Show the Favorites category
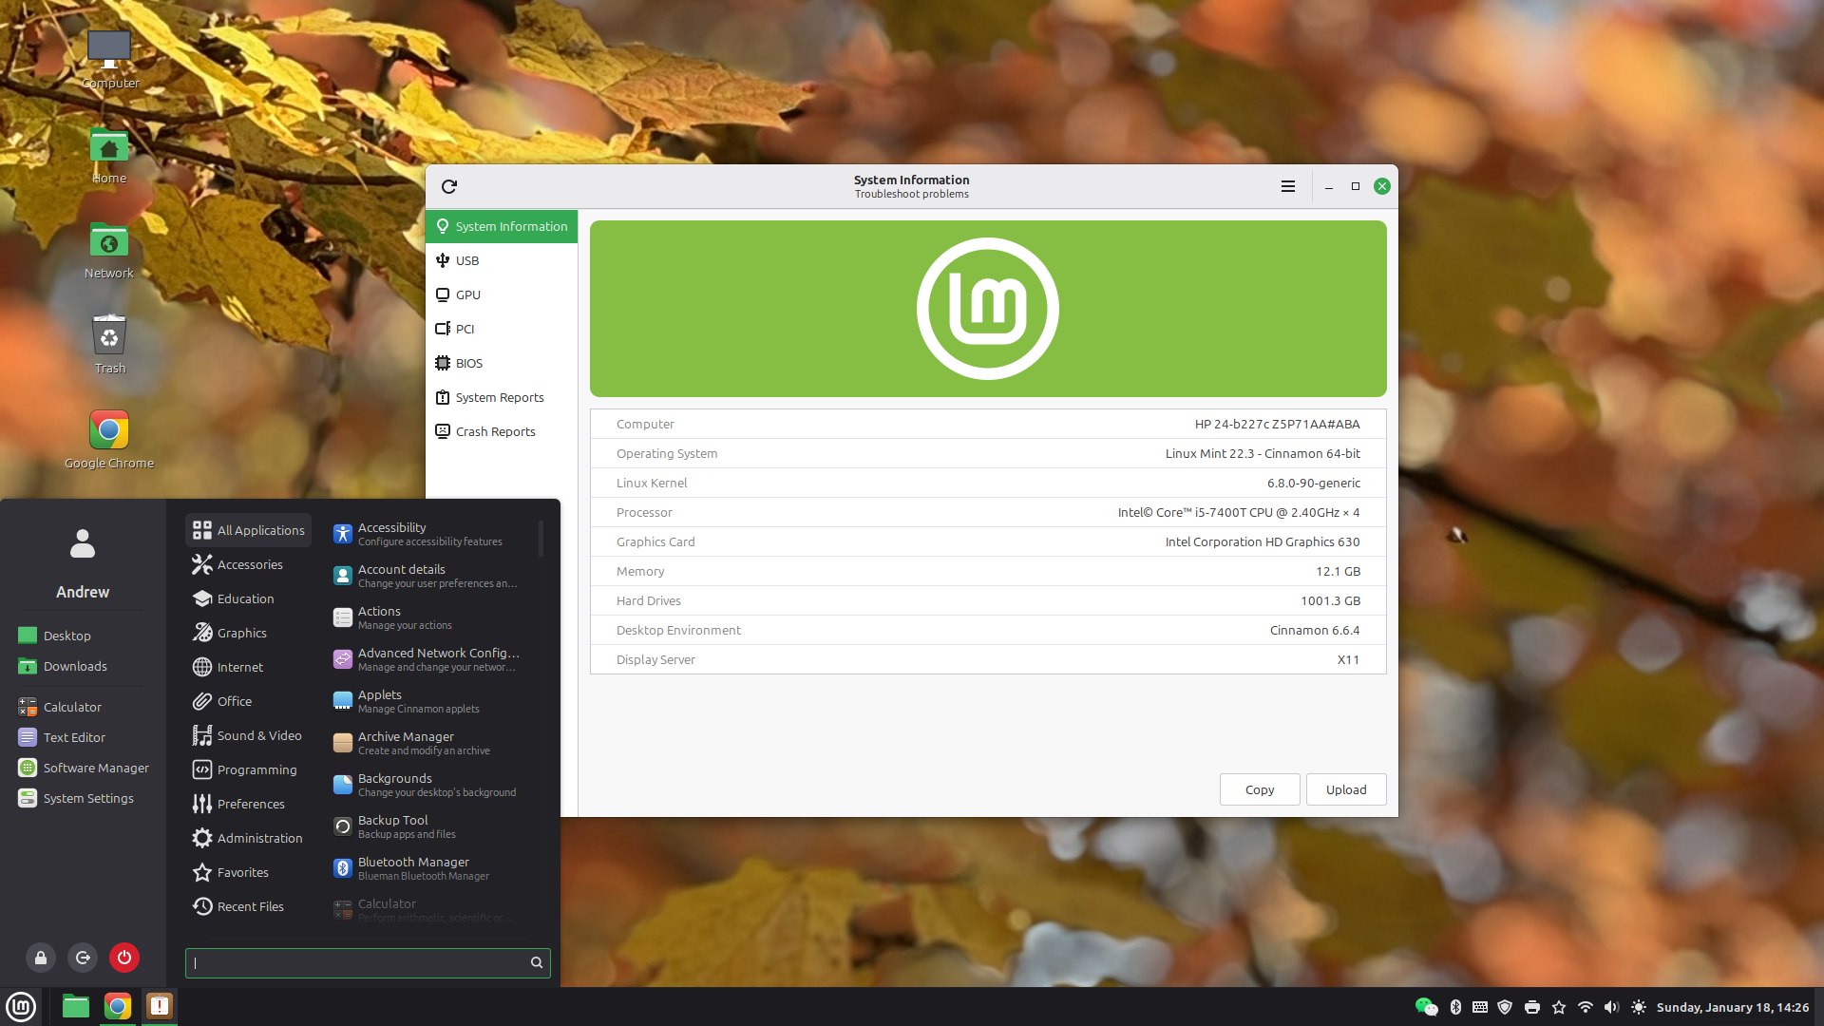 [249, 872]
